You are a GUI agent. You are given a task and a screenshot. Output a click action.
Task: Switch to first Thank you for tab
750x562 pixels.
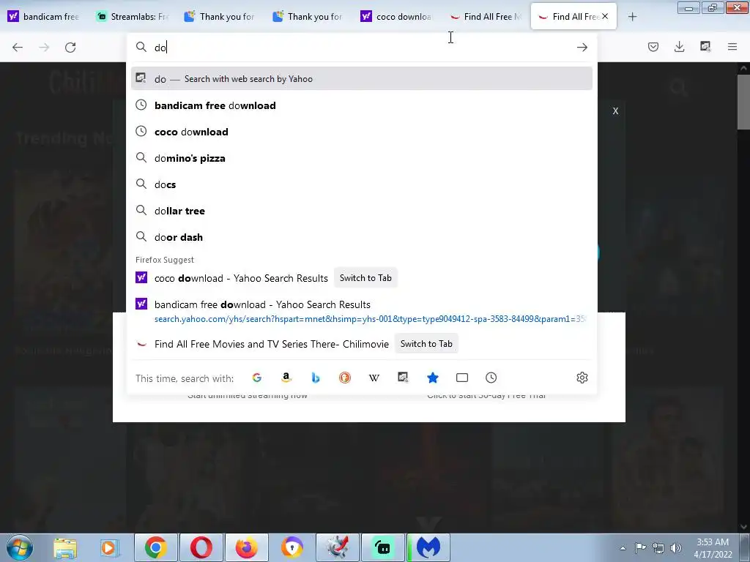tap(220, 17)
